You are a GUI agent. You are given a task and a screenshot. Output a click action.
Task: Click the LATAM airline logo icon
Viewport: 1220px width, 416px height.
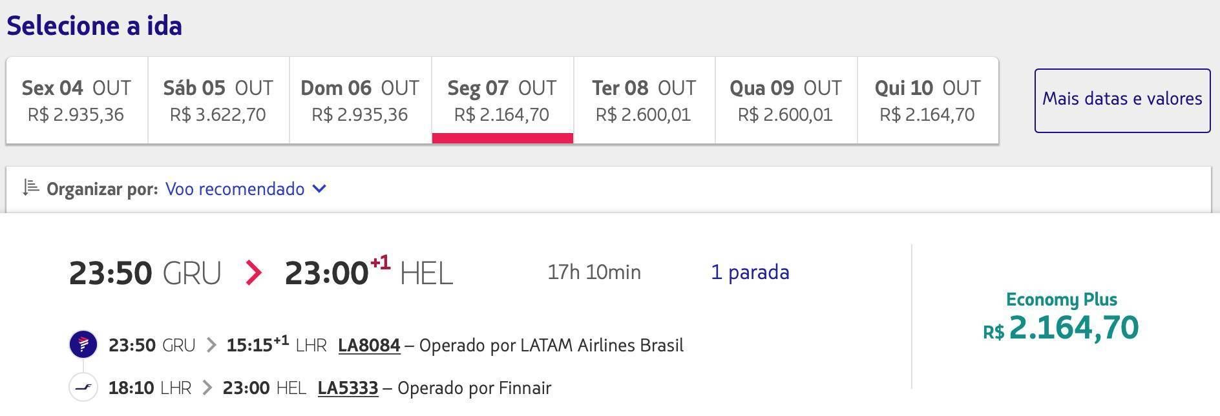(x=83, y=344)
